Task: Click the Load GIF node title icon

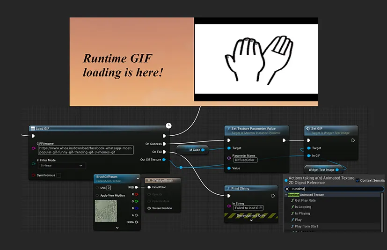Action: [33, 128]
